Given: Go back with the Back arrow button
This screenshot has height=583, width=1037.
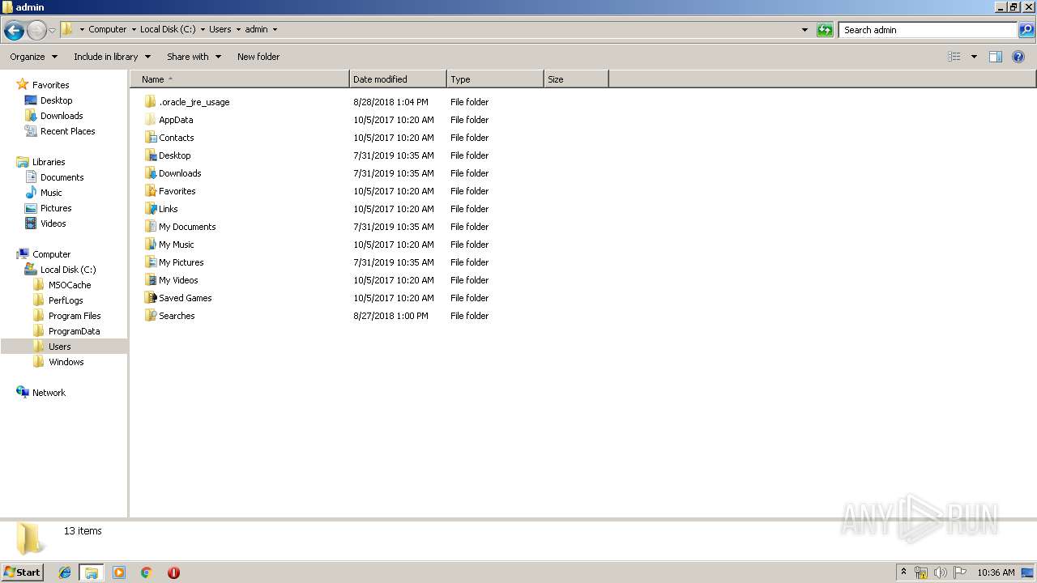Looking at the screenshot, I should pyautogui.click(x=14, y=31).
